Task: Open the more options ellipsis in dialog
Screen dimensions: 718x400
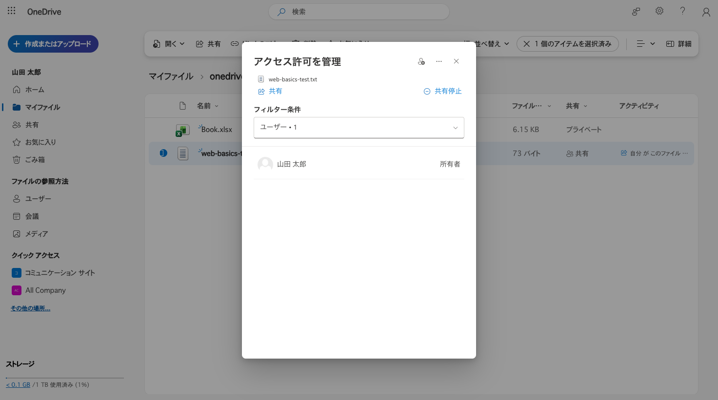Action: (x=439, y=61)
